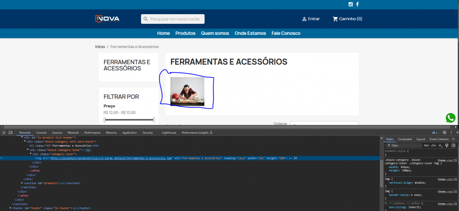The image size is (459, 211).
Task: Collapse the category-cover div node
Action: tap(30, 154)
